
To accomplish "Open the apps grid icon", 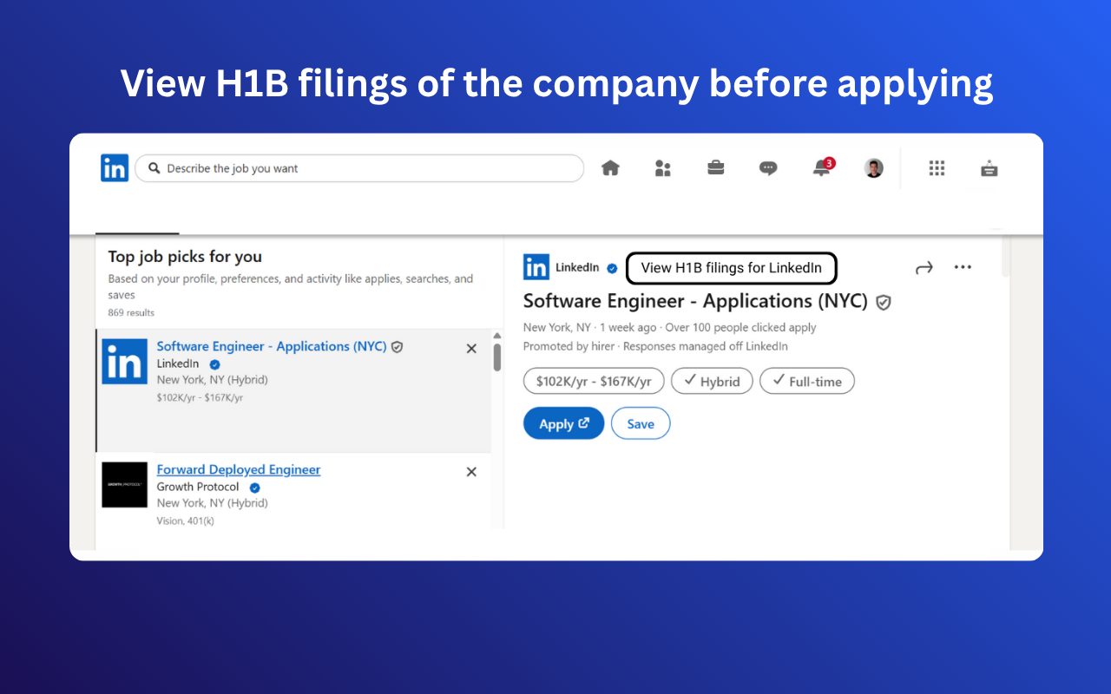I will pos(937,168).
